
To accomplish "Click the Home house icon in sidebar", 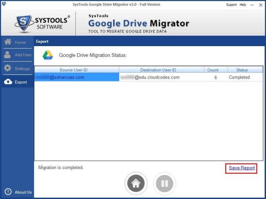I will [x=8, y=42].
